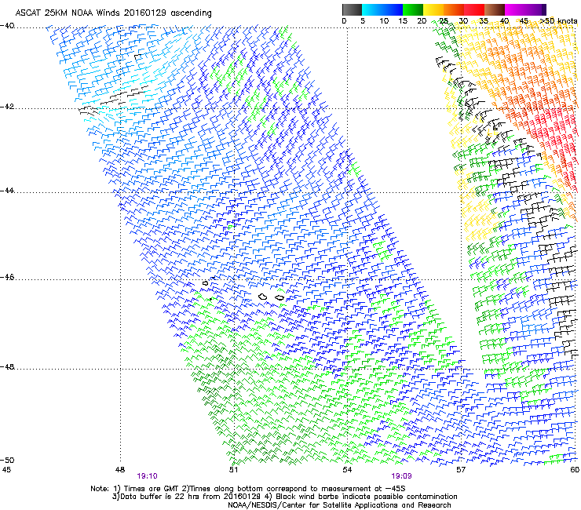Click the '>50 knots' legend label

[559, 20]
